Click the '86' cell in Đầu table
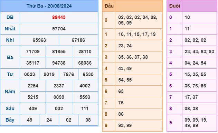Viewport: 218px width, 133px height. [x=139, y=114]
